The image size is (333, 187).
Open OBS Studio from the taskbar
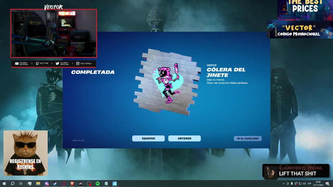point(89,184)
